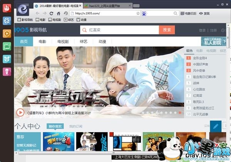The width and height of the screenshot is (231, 162).
Task: Open ranked item 心花路放
Action: tap(199, 89)
